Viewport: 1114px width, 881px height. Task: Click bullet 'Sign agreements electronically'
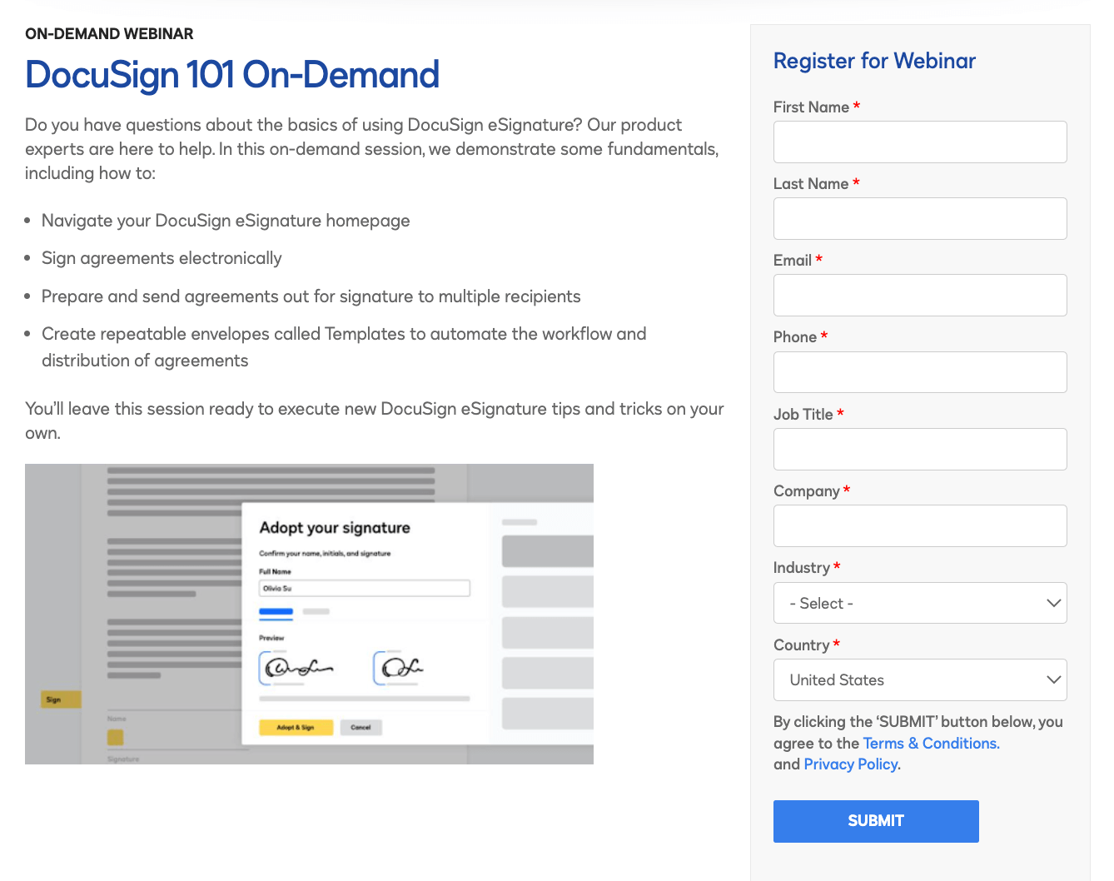[x=162, y=258]
